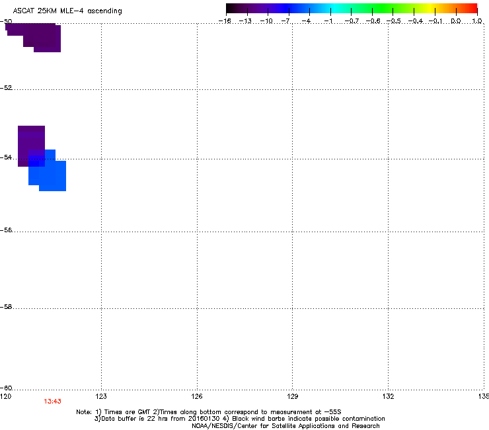Click the -0.1 colorbar tick label
Screen dimensions: 489x430
[x=435, y=21]
